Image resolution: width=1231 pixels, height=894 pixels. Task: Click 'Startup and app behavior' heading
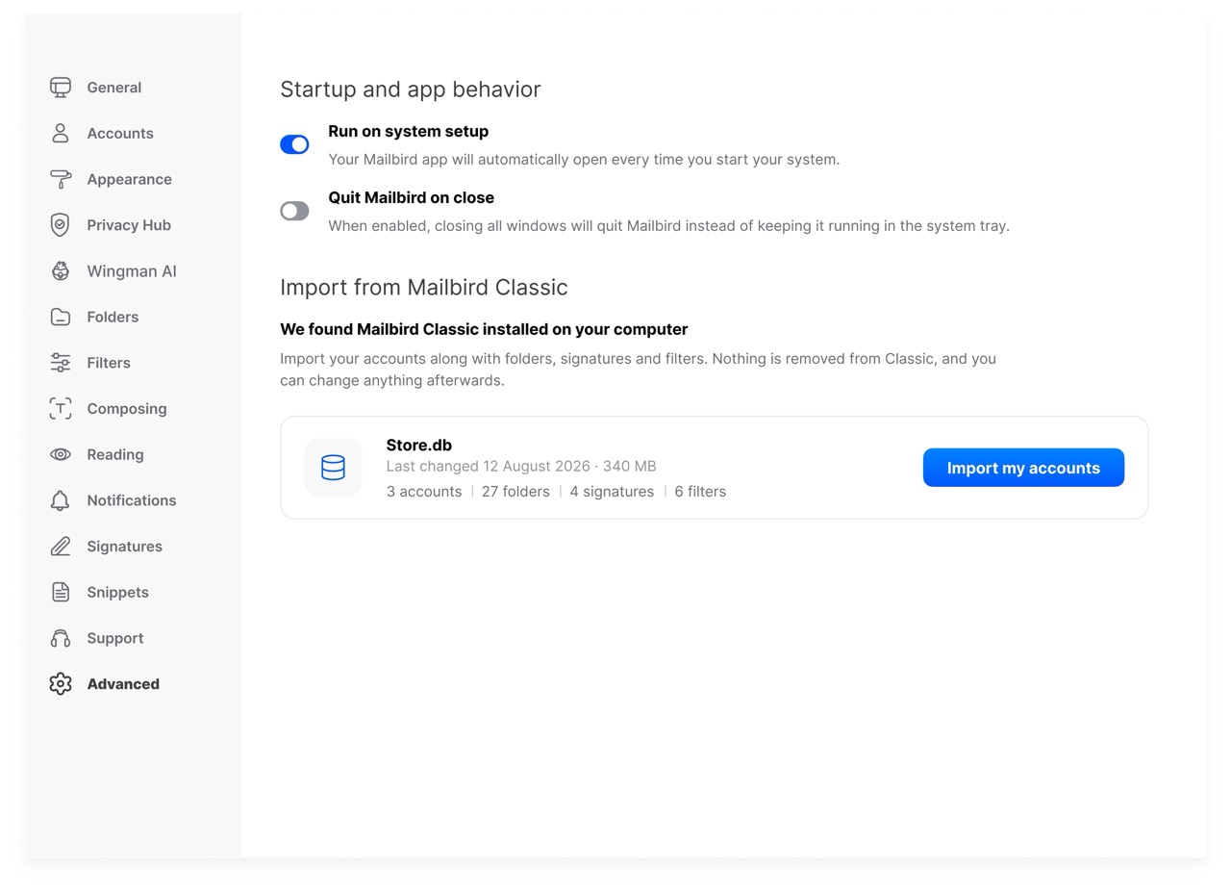[411, 89]
